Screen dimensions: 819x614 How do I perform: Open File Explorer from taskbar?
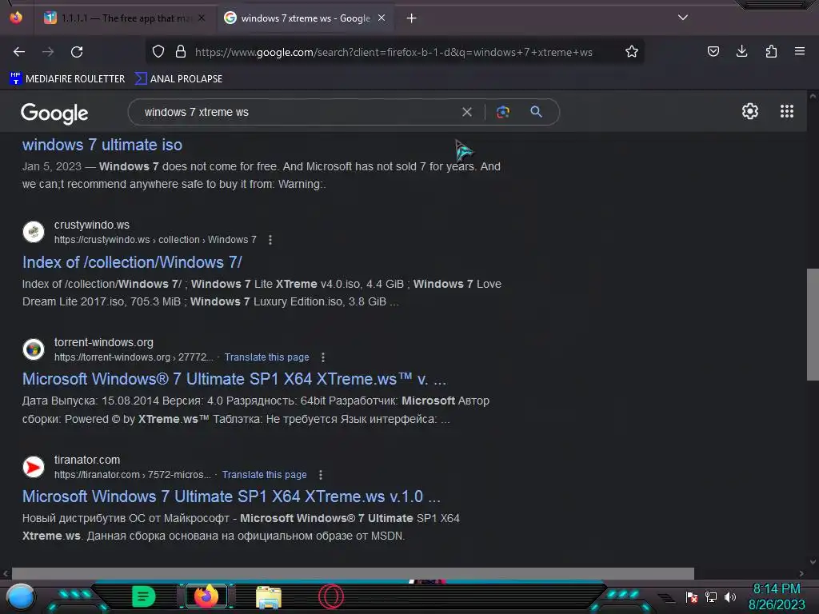click(269, 597)
